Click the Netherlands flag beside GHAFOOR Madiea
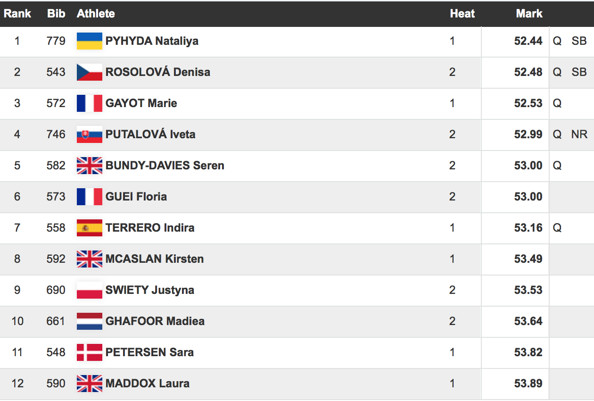594x401 pixels. pyautogui.click(x=90, y=321)
